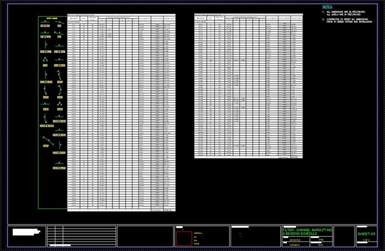The image size is (385, 251).
Task: Click the red square in title block
Action: (x=183, y=238)
